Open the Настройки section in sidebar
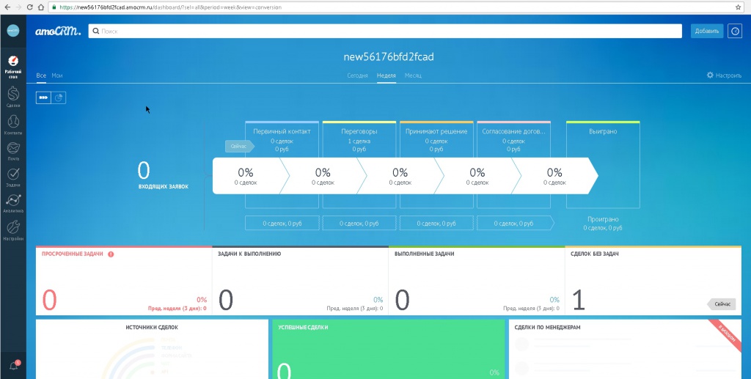 coord(13,229)
